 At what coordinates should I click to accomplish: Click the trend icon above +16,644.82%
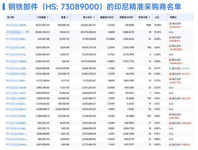(170, 60)
